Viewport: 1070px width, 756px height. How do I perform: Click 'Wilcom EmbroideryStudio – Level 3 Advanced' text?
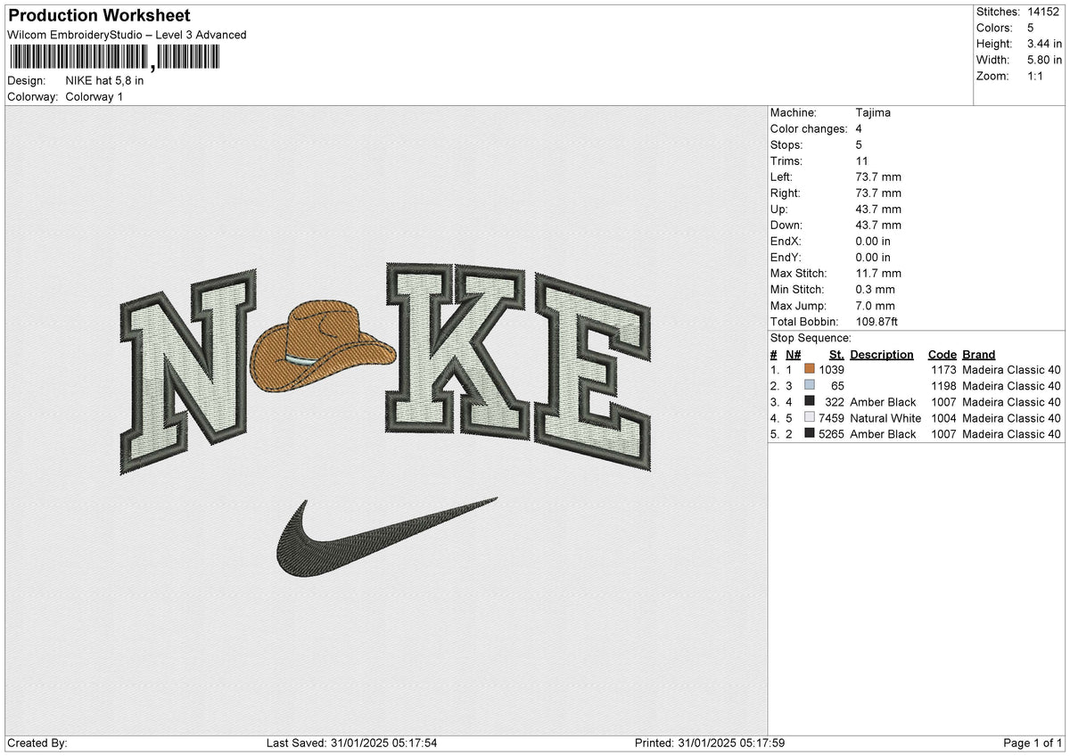pyautogui.click(x=127, y=35)
